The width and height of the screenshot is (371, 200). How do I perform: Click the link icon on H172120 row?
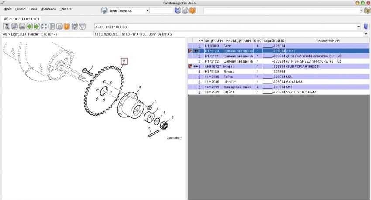click(196, 51)
